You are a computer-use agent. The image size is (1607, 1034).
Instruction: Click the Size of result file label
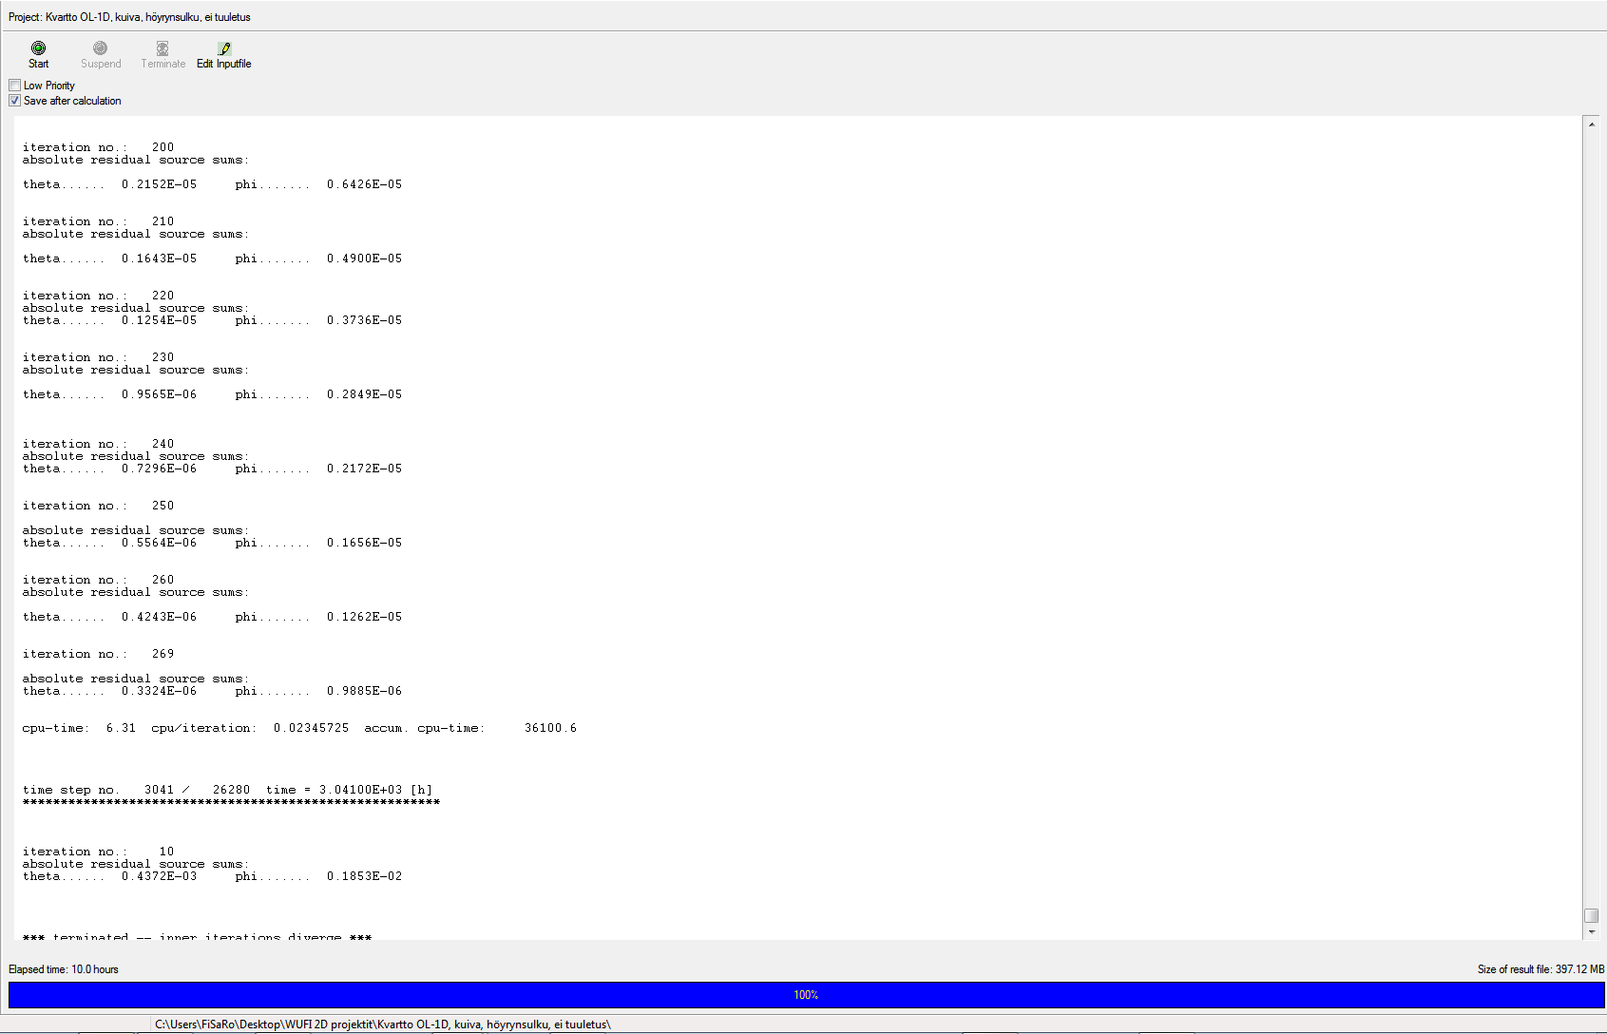coord(1540,969)
